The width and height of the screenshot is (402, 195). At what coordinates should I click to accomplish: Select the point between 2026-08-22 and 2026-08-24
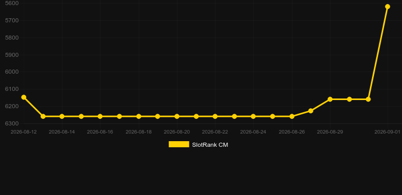(234, 116)
